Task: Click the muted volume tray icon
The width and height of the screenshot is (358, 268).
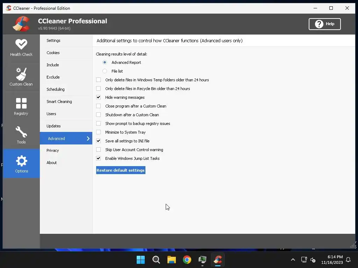Action: pyautogui.click(x=313, y=260)
